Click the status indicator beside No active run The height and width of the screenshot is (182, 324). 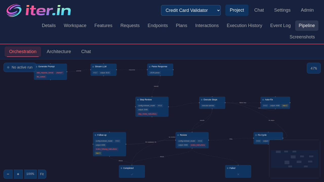tap(8, 67)
